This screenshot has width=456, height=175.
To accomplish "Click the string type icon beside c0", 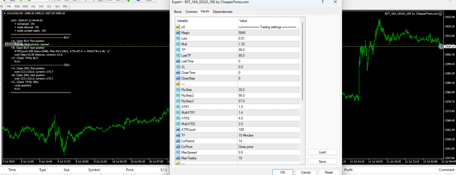I will click(x=178, y=27).
